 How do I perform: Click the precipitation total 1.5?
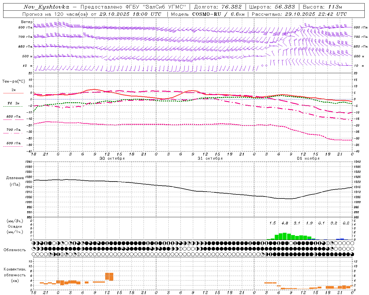click(272, 223)
